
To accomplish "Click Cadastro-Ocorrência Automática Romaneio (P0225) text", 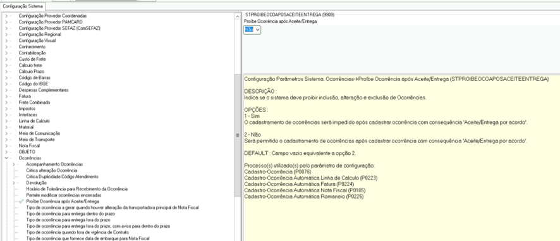I will [x=304, y=197].
